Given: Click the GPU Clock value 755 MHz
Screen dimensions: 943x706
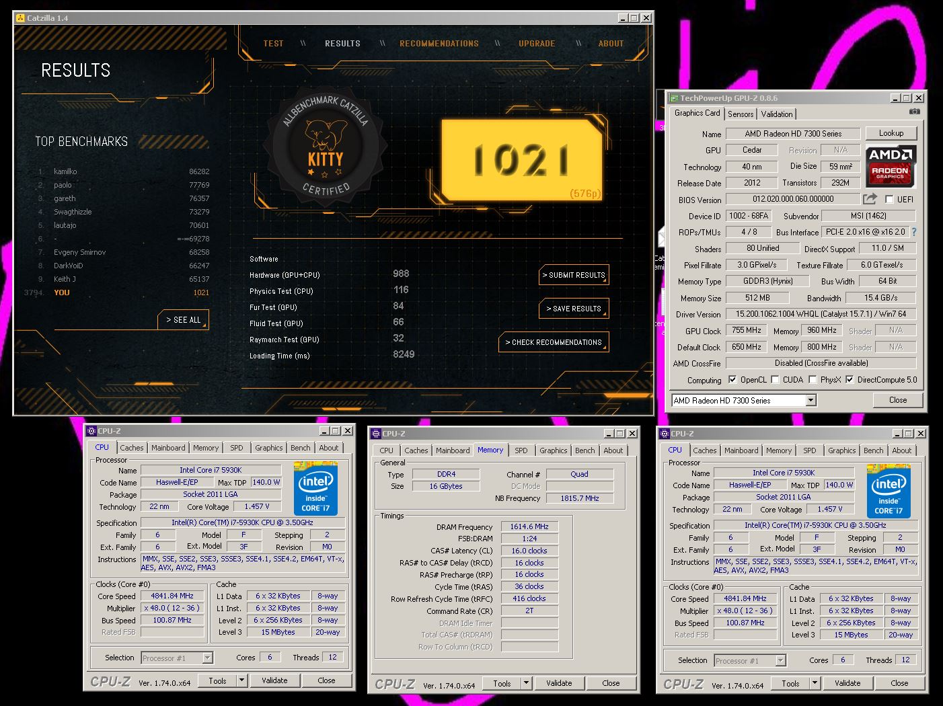Looking at the screenshot, I should pyautogui.click(x=747, y=331).
